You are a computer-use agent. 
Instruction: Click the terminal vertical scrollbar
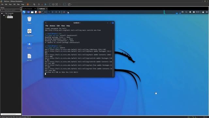coord(113,58)
